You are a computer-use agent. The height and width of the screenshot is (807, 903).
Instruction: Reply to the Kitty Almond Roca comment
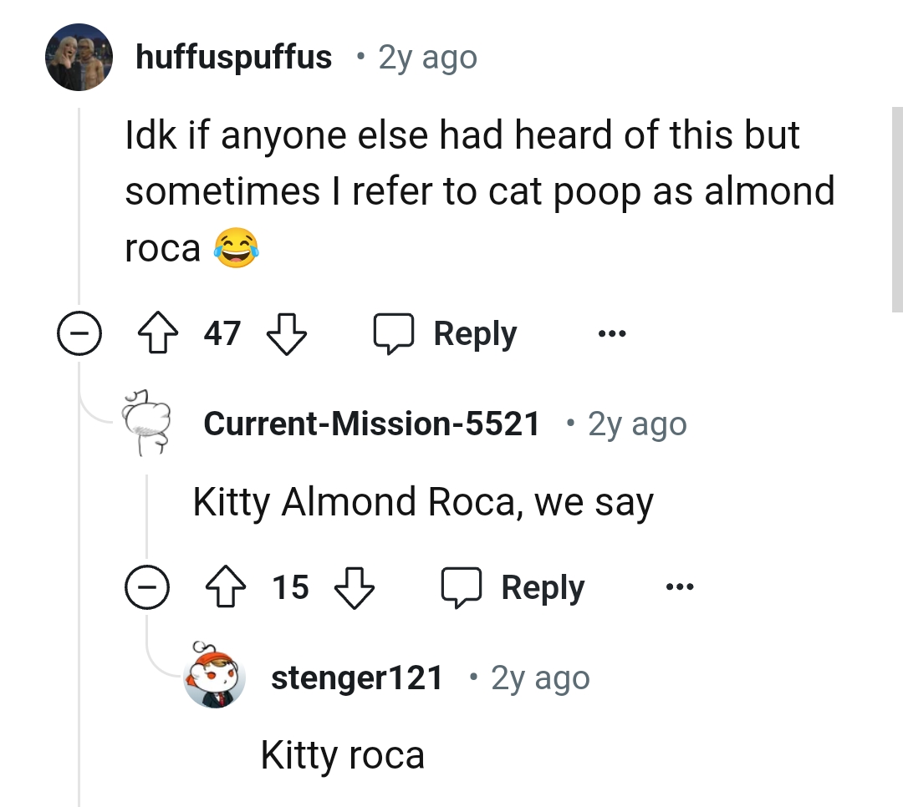513,586
